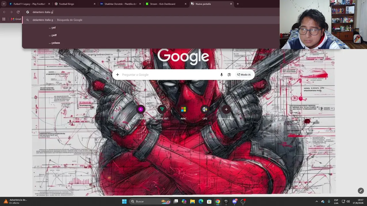Customize Chrome with the pencil icon
The image size is (367, 206).
point(361,191)
